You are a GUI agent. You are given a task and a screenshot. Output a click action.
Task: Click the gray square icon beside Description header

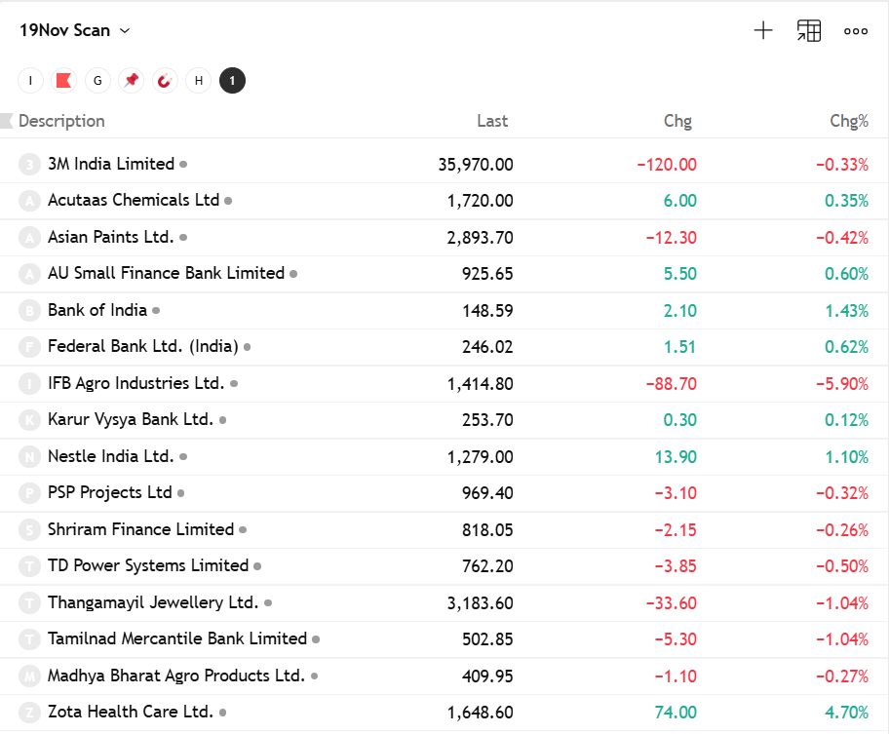8,120
